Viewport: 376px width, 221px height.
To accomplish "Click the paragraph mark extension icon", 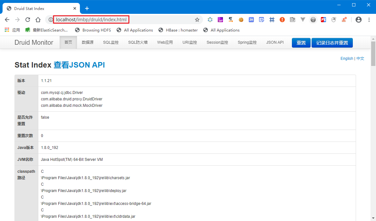I will [231, 20].
